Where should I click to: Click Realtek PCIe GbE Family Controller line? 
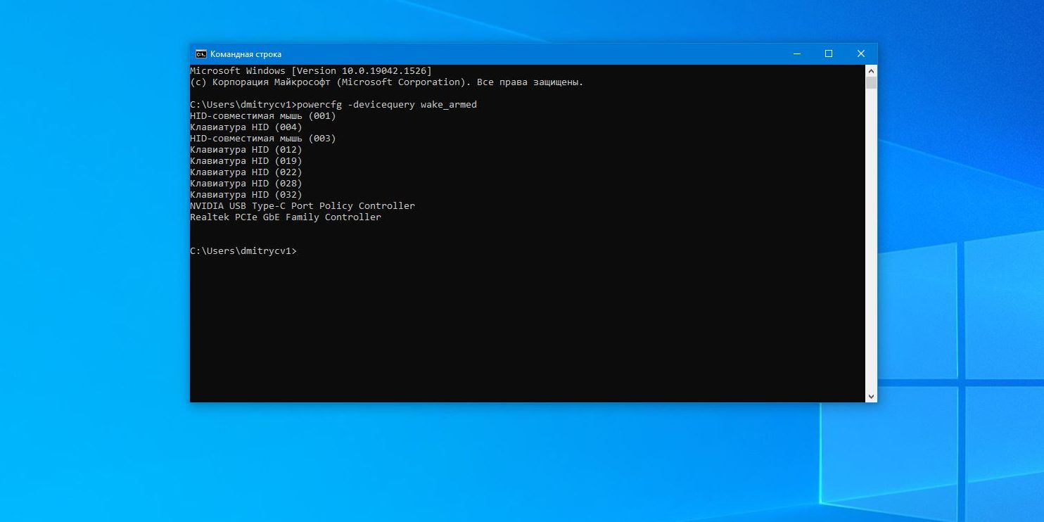pos(286,217)
